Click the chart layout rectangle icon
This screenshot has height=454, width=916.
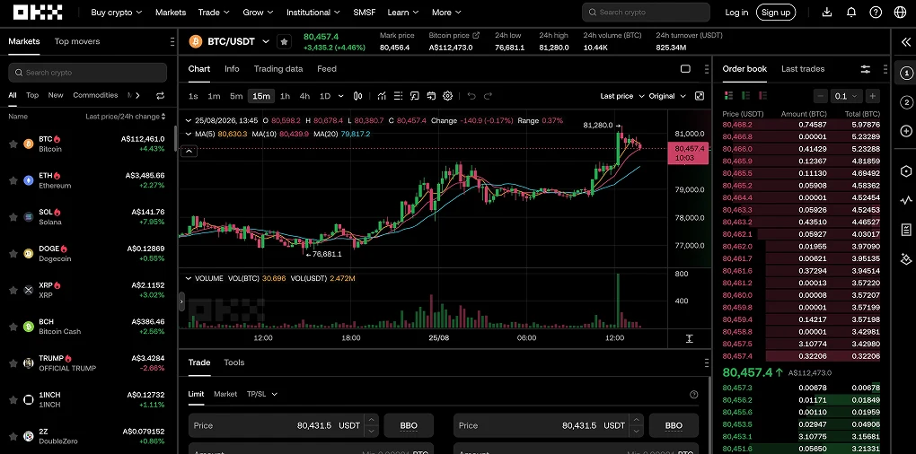[x=685, y=69]
